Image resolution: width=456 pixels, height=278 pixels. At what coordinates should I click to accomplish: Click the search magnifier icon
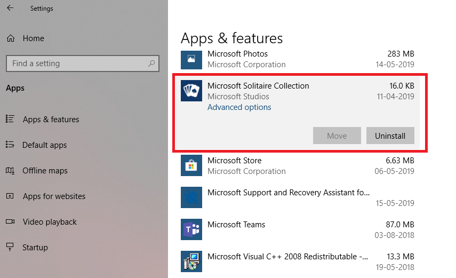point(151,63)
